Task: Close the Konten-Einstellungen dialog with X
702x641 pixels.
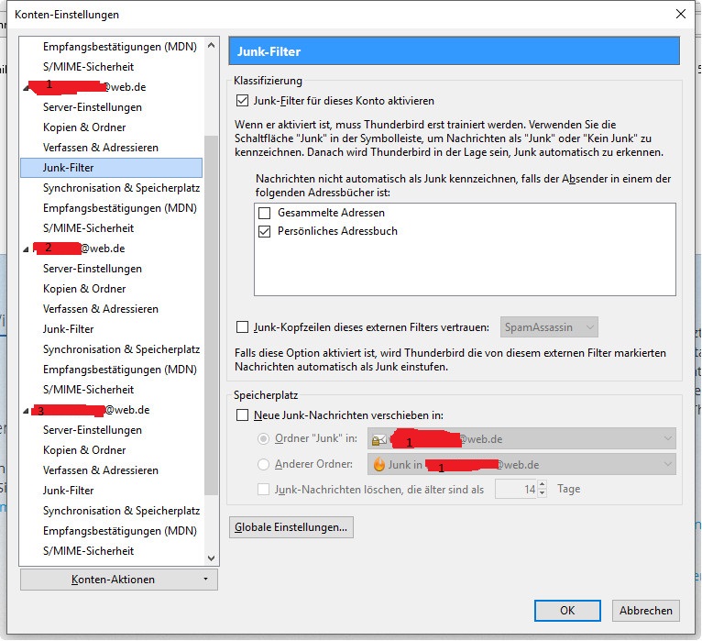Action: tap(681, 14)
